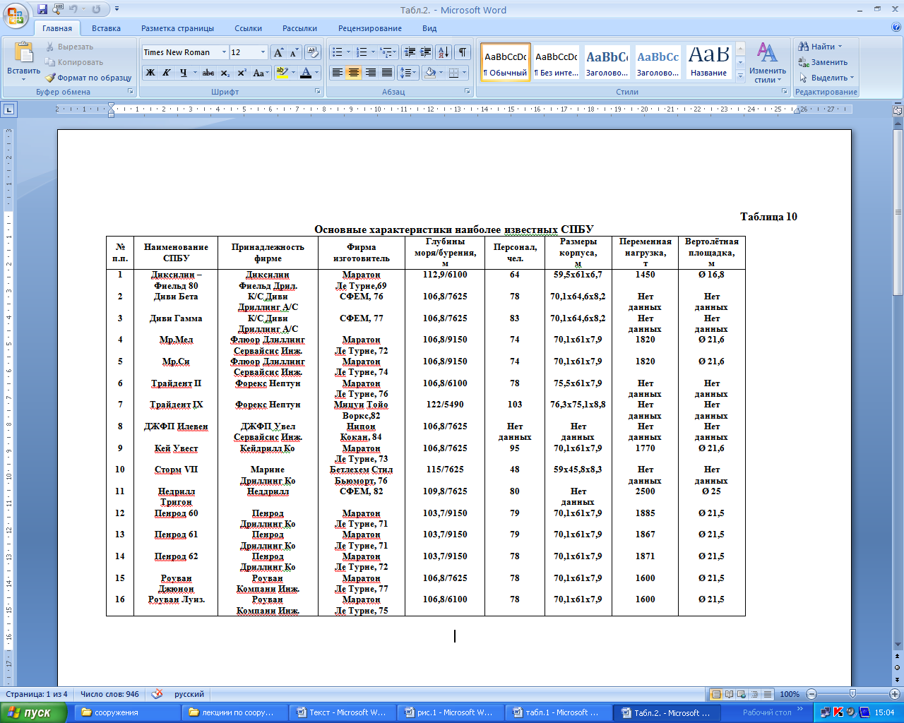
Task: Open the font name dropdown
Action: 224,52
